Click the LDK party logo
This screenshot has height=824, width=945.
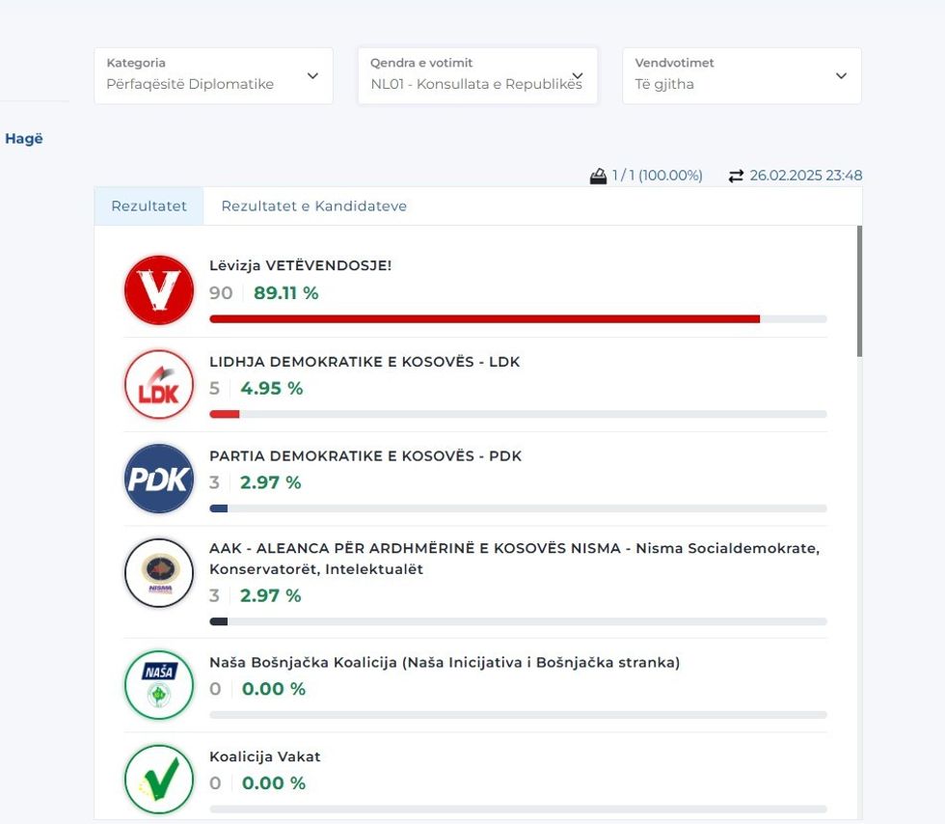pyautogui.click(x=159, y=384)
